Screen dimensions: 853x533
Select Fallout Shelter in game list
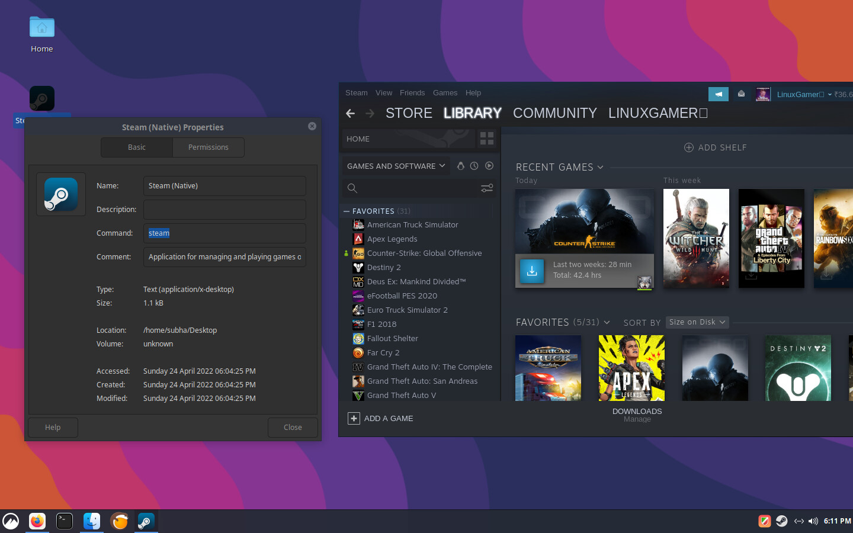(x=393, y=339)
